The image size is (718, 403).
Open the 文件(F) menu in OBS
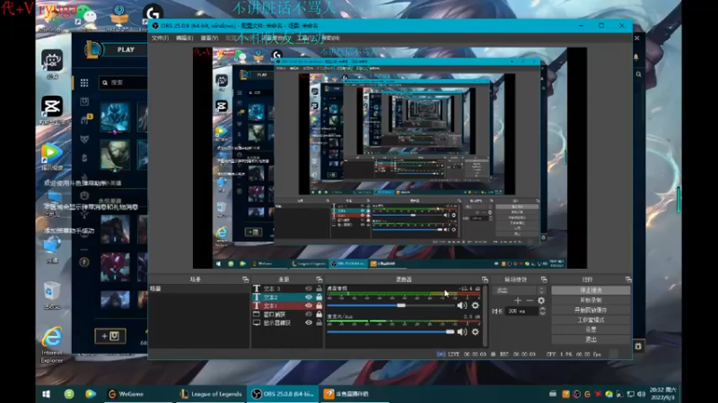[x=160, y=38]
